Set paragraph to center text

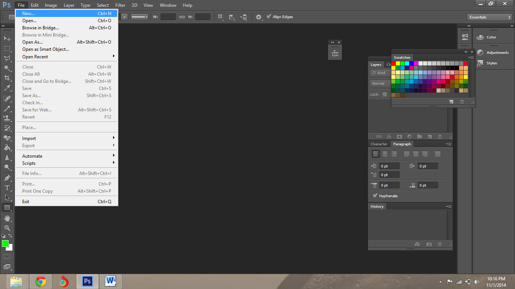[385, 154]
